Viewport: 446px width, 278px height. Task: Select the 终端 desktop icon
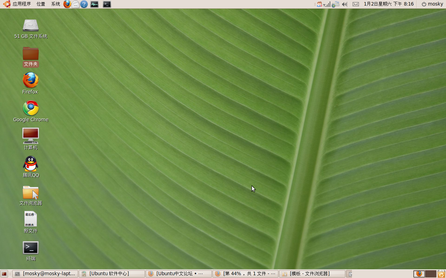[x=31, y=251]
